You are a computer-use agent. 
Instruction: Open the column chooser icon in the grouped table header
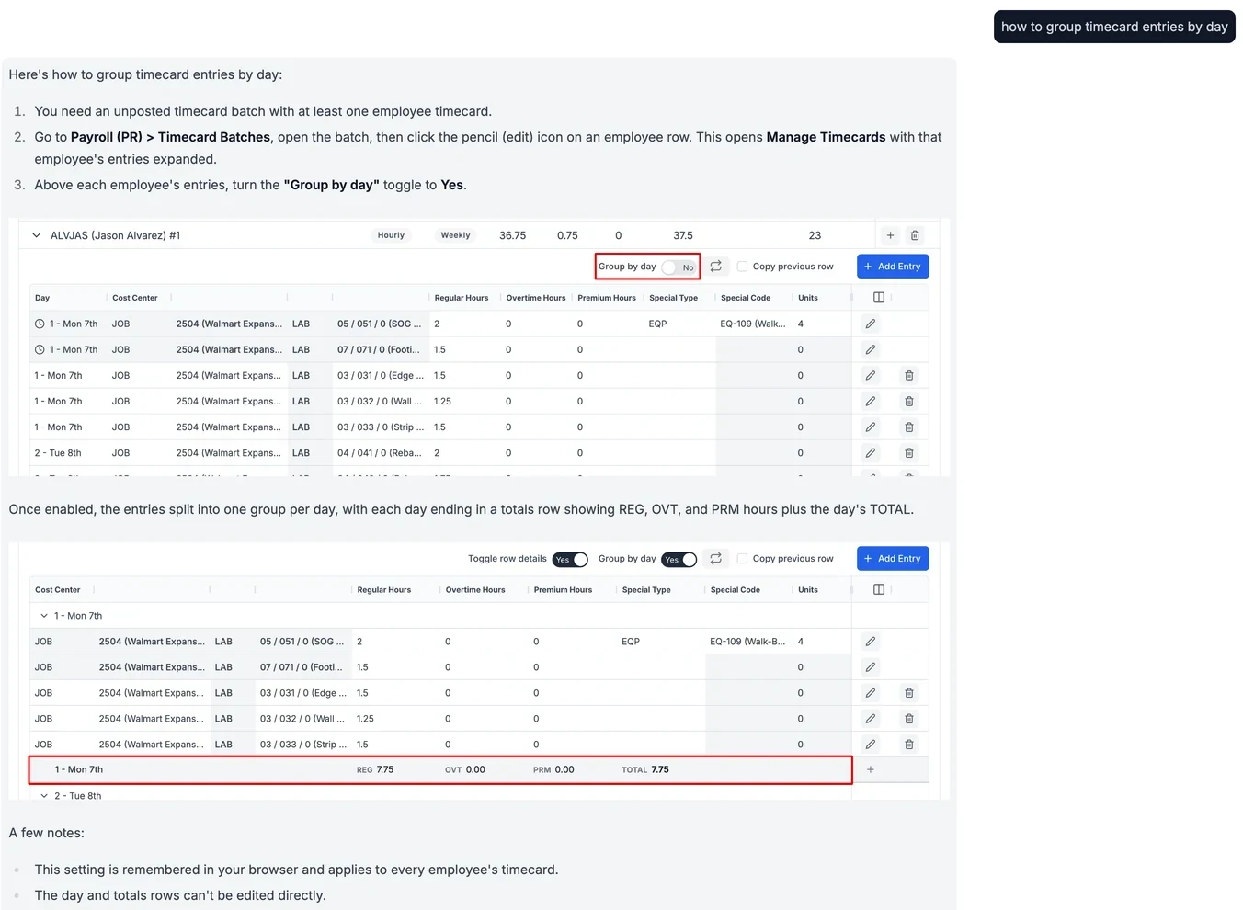[879, 590]
